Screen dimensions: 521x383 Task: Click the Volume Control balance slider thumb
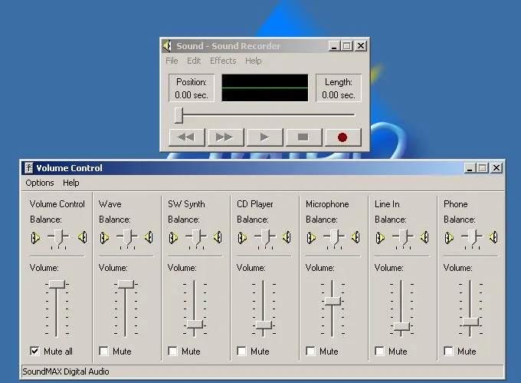(x=58, y=237)
